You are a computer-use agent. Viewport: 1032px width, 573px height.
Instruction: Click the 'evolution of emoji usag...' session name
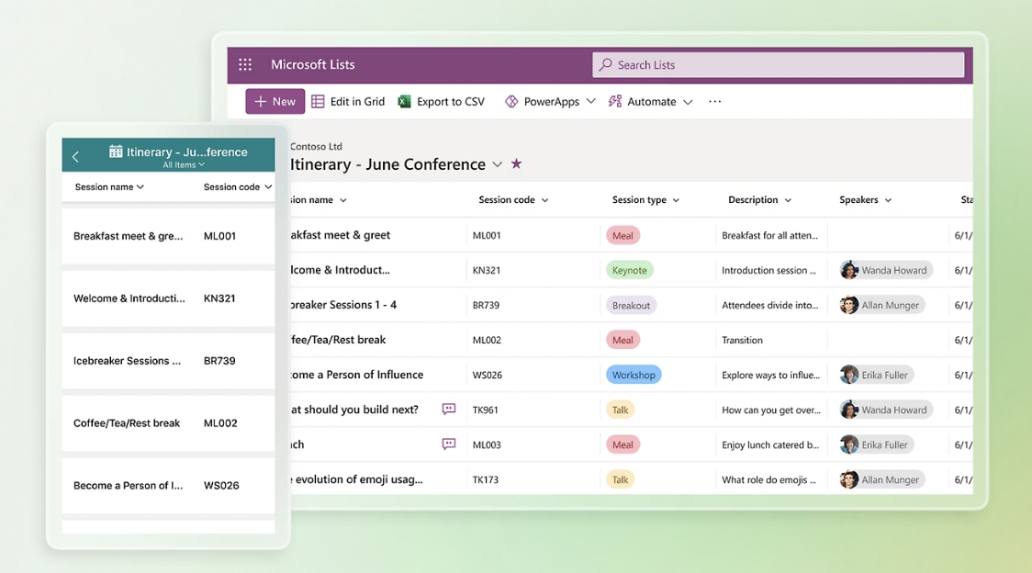click(x=359, y=479)
